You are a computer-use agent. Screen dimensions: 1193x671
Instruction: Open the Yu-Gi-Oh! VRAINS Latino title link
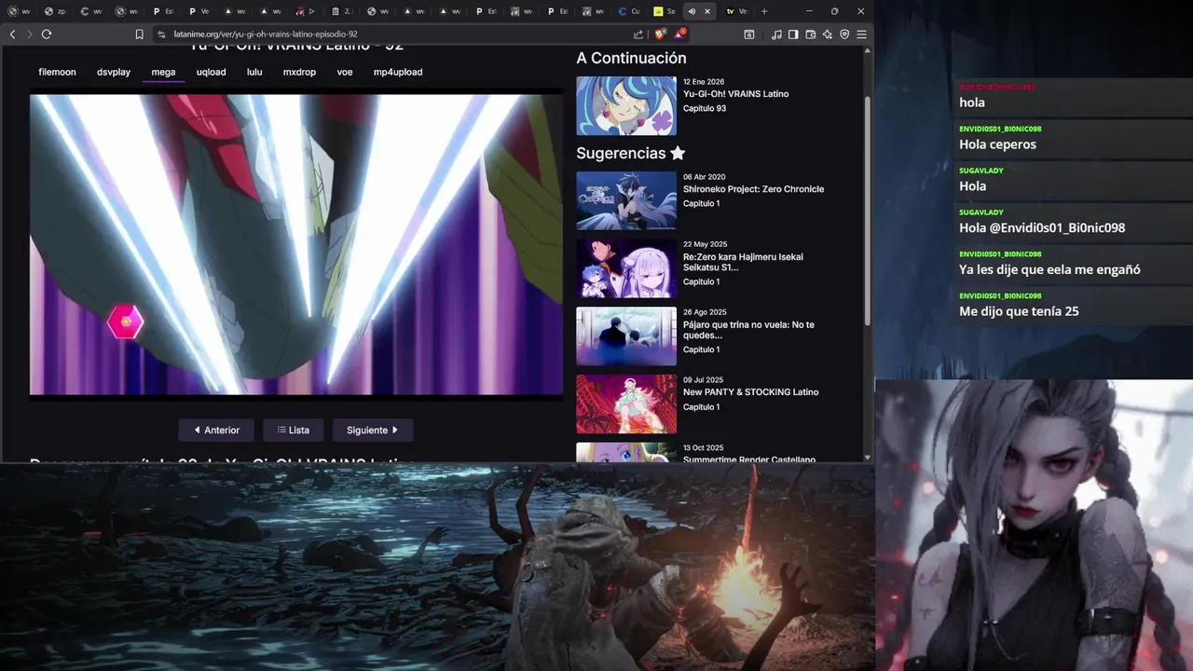(x=735, y=94)
